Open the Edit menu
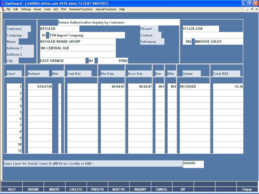Image resolution: width=259 pixels, height=194 pixels. (x=16, y=9)
